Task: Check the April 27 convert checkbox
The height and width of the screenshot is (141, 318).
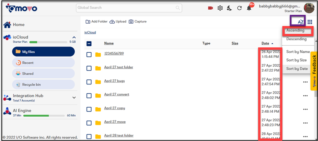Action: 89,95
